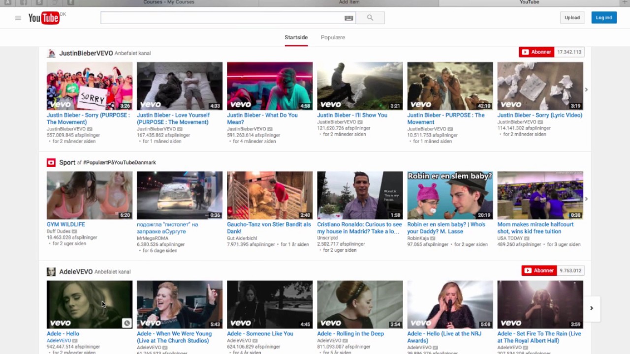
Task: Open Cristiano Ronaldo video thumbnail
Action: click(360, 195)
